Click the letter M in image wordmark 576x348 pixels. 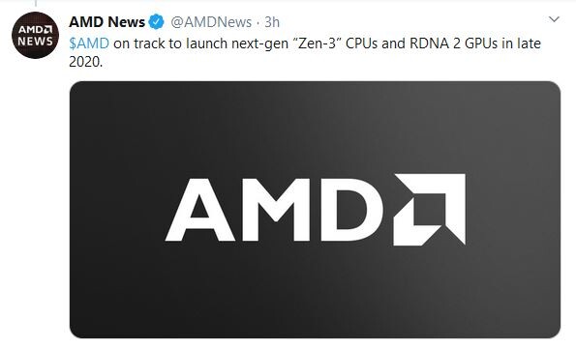tap(277, 210)
